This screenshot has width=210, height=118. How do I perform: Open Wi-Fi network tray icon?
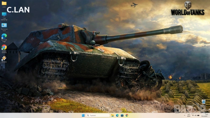point(193,115)
